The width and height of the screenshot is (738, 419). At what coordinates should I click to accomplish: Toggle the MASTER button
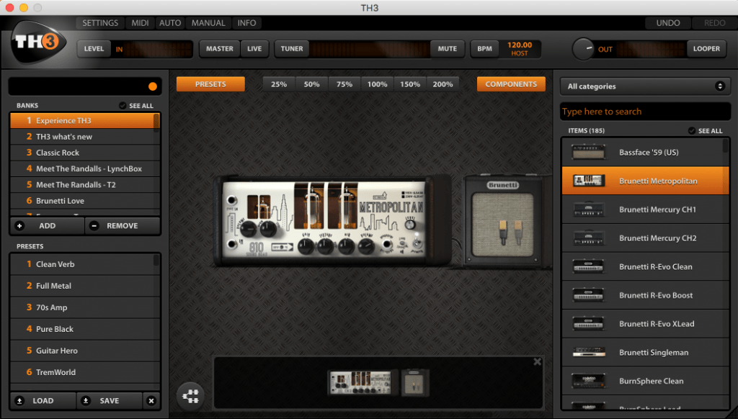(219, 48)
